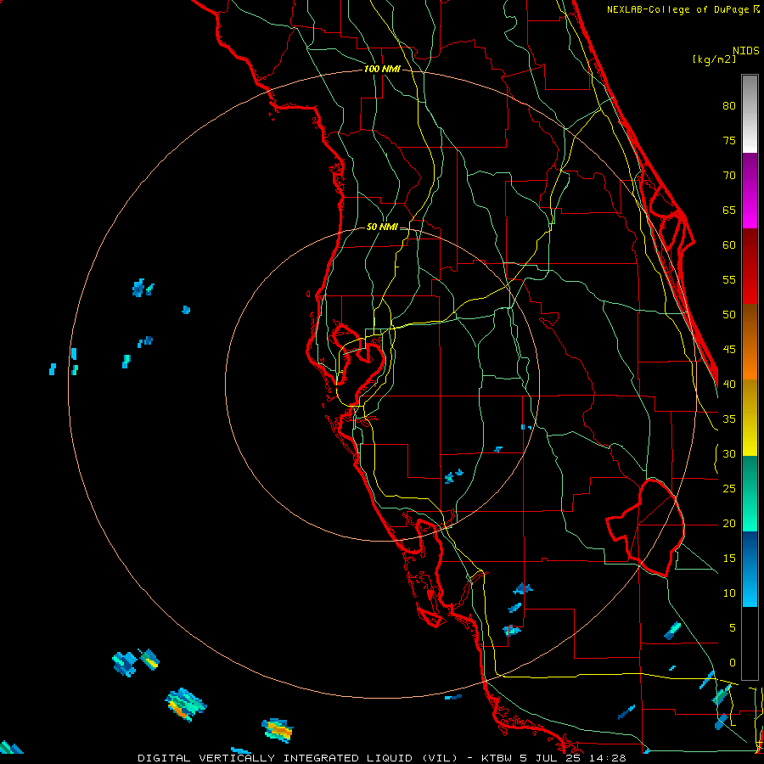Select legend value 35
This screenshot has height=764, width=764.
click(729, 419)
